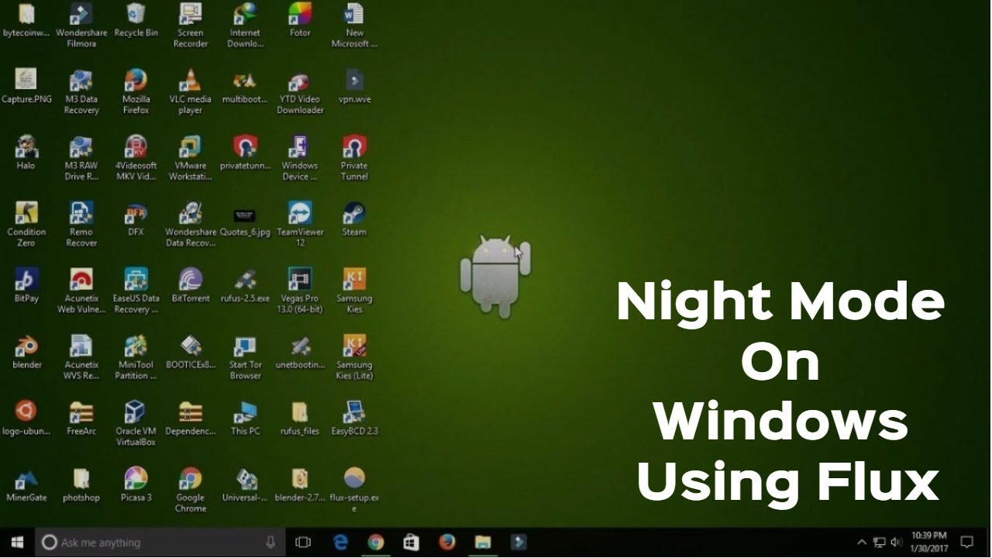Expand the hidden system tray icons arrow
Image resolution: width=992 pixels, height=558 pixels.
point(861,542)
